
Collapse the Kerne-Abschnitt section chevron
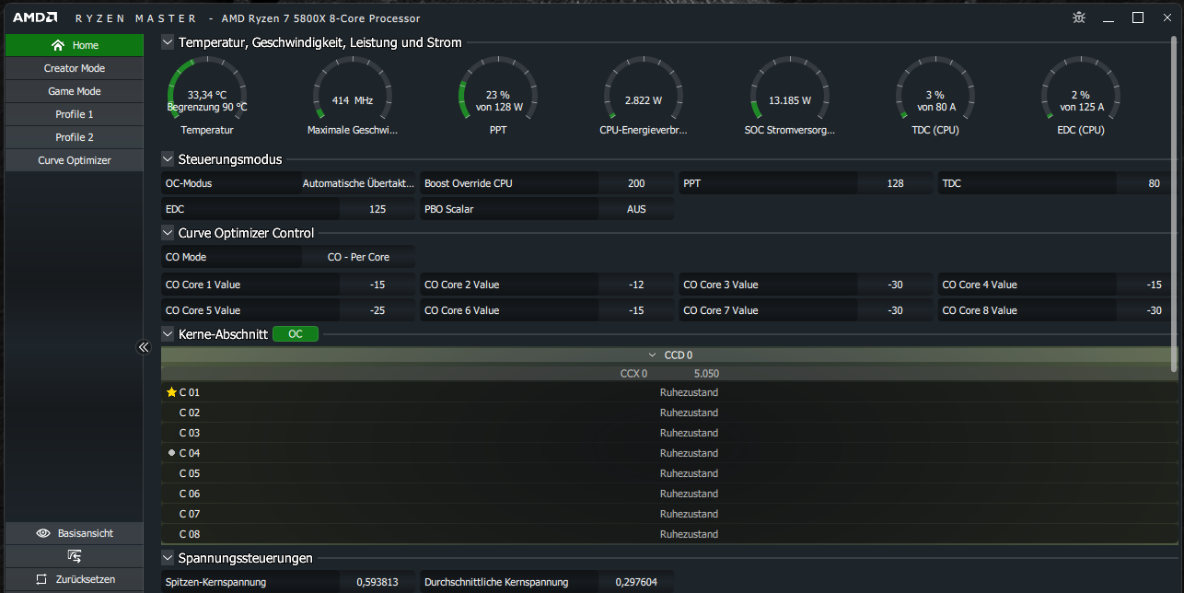tap(168, 334)
